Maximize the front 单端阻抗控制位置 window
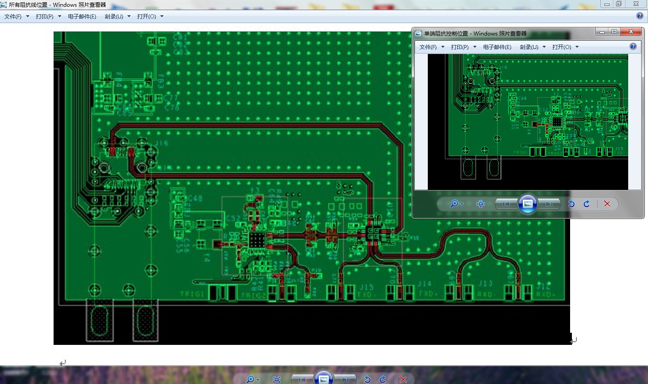The image size is (648, 384). pyautogui.click(x=614, y=31)
